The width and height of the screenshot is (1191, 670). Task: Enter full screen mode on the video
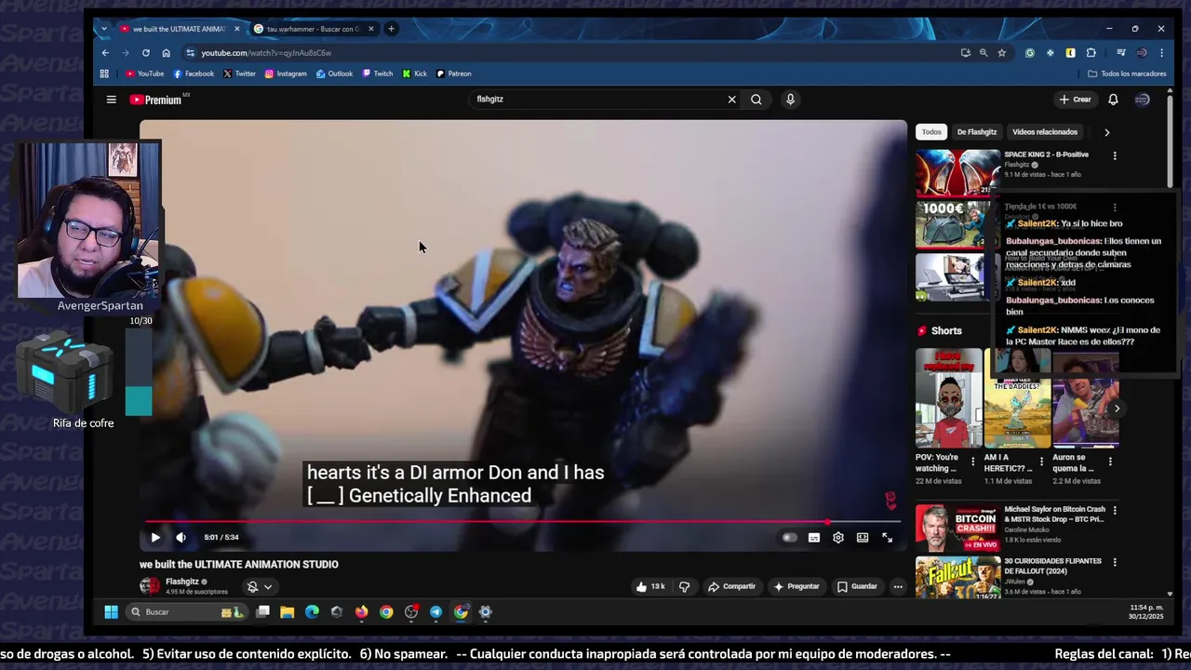(x=887, y=537)
